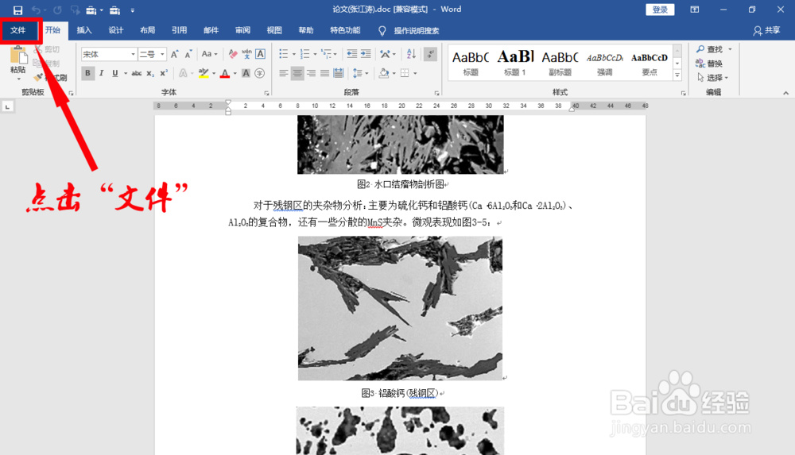Screen dimensions: 795x455
Task: Expand the styles gallery more arrow
Action: [x=677, y=75]
